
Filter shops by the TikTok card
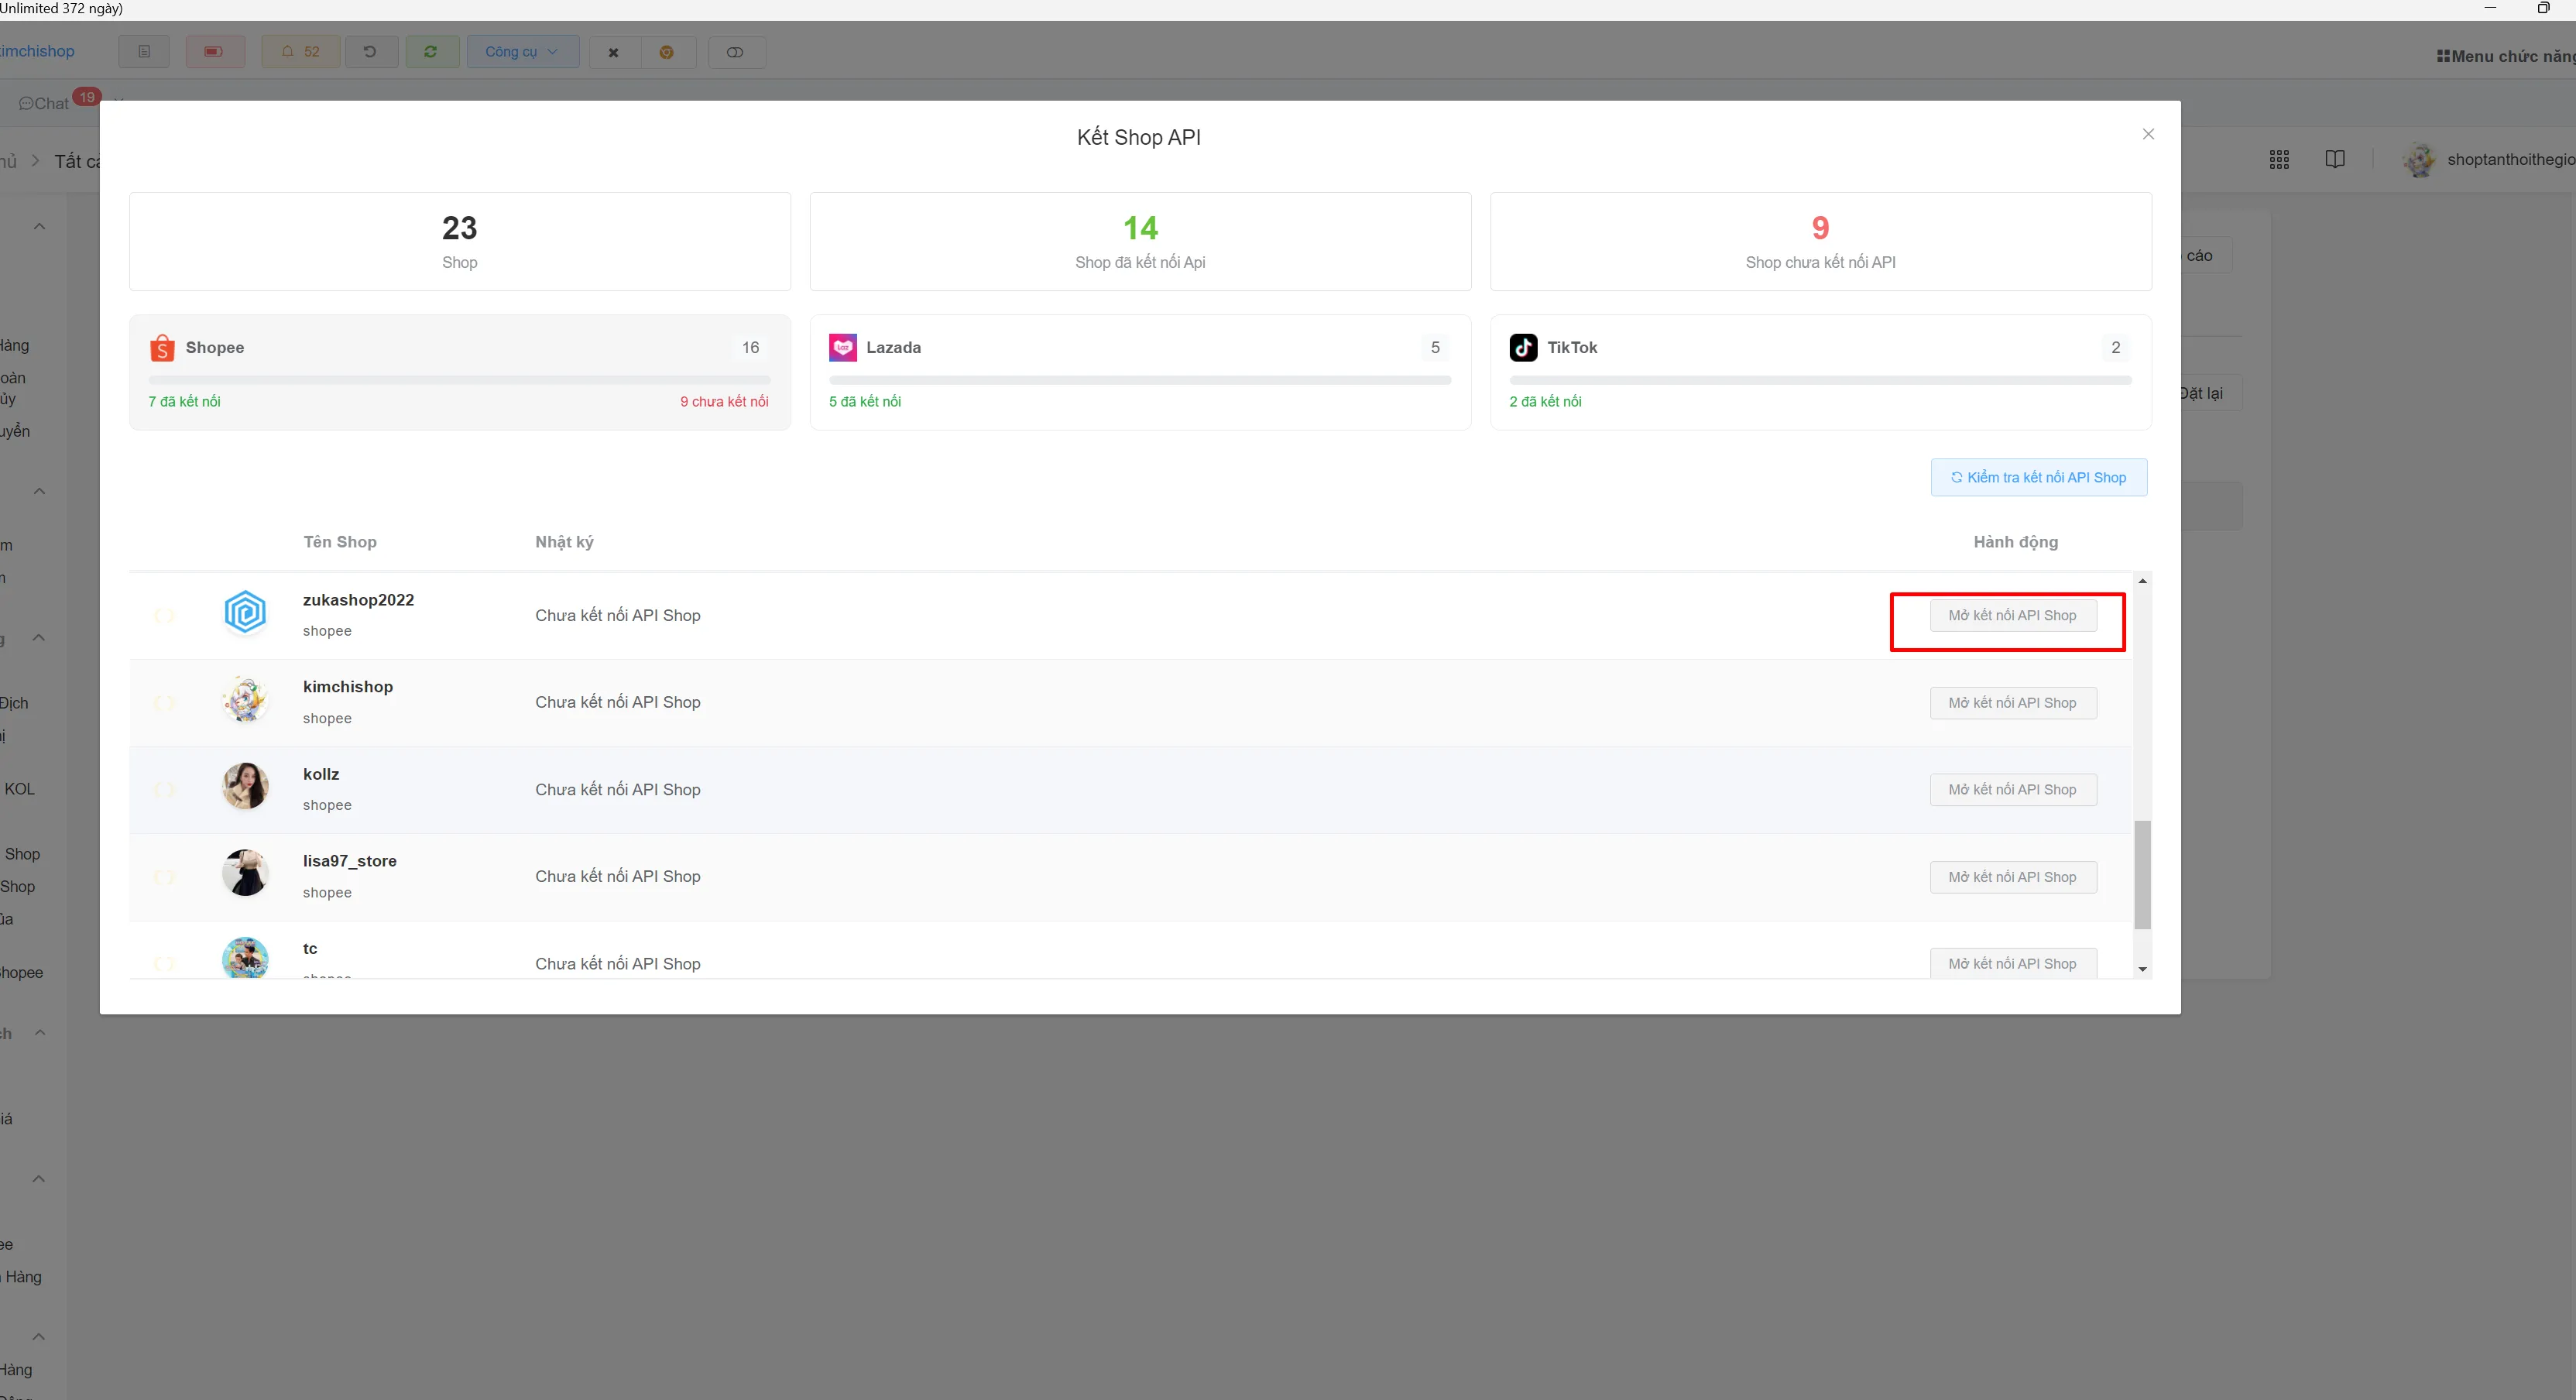tap(1821, 372)
